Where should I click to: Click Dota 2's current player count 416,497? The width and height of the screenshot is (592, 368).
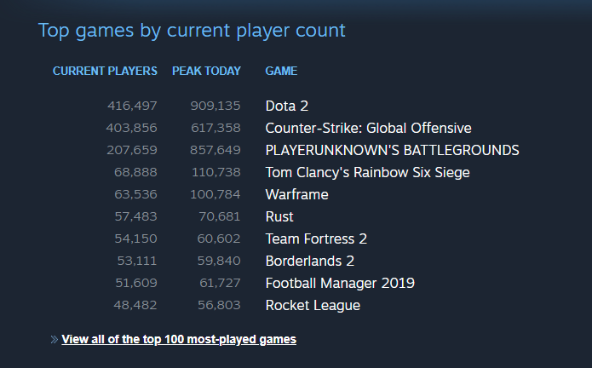point(132,106)
